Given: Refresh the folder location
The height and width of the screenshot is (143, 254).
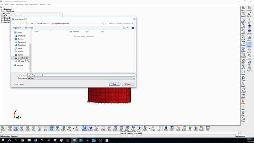Looking at the screenshot, I should (105, 23).
